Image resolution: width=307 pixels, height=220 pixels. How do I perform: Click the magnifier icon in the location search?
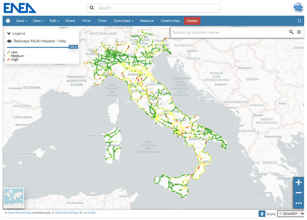(291, 32)
